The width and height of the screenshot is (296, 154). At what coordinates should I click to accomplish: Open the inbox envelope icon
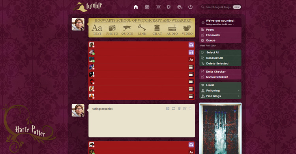[147, 7]
